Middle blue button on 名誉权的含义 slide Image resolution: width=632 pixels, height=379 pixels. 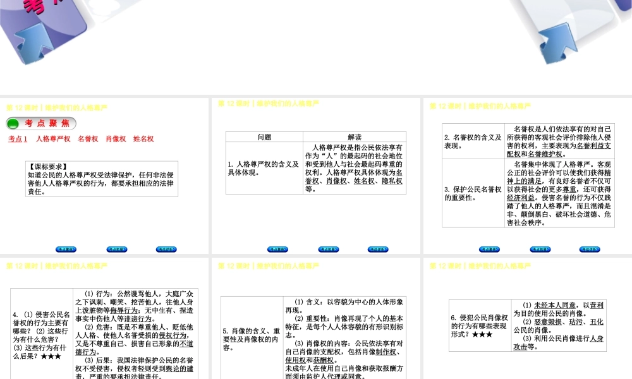coord(540,250)
